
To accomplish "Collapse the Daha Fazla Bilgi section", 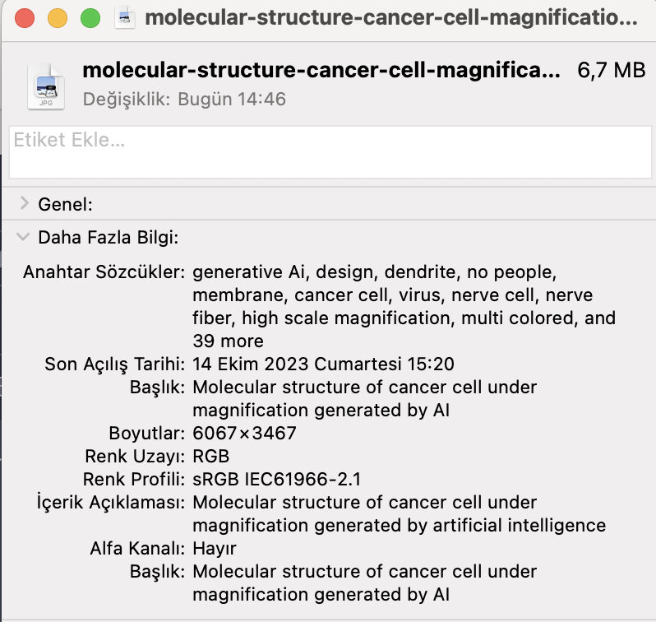I will pyautogui.click(x=23, y=237).
